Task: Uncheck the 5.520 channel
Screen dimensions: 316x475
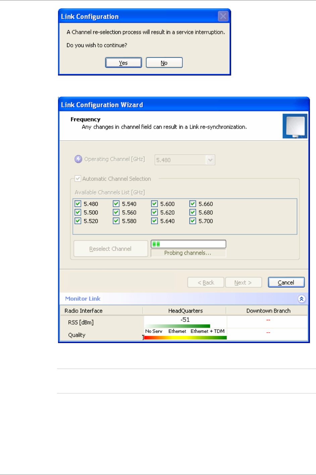Action: point(78,221)
